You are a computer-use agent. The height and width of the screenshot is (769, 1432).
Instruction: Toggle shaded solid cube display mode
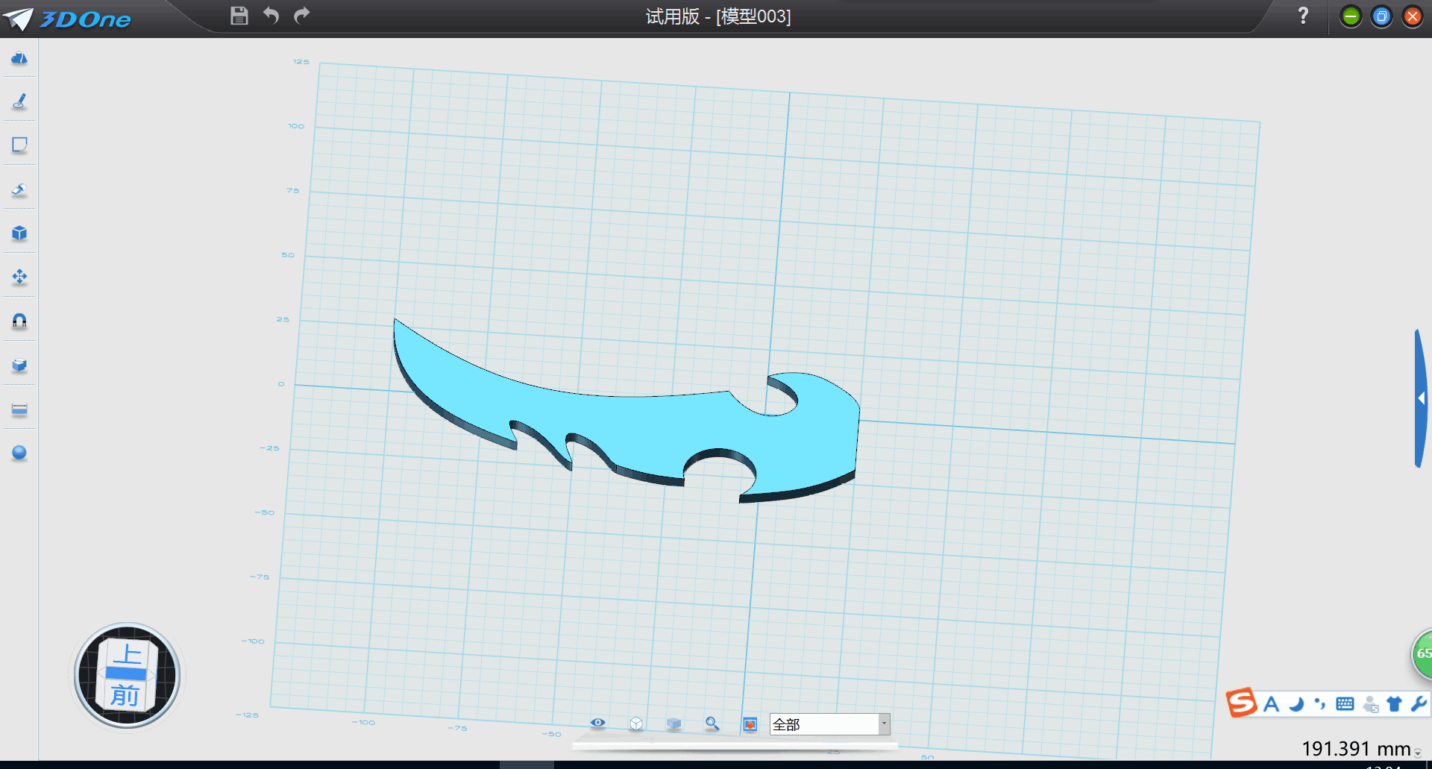673,724
